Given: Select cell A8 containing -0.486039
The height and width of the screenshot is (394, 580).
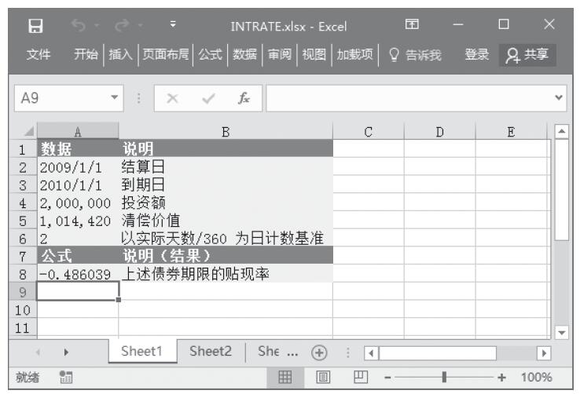Looking at the screenshot, I should coord(77,274).
